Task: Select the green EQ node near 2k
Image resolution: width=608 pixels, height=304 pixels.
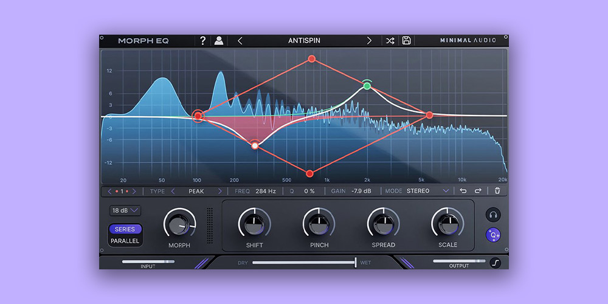Action: click(367, 86)
